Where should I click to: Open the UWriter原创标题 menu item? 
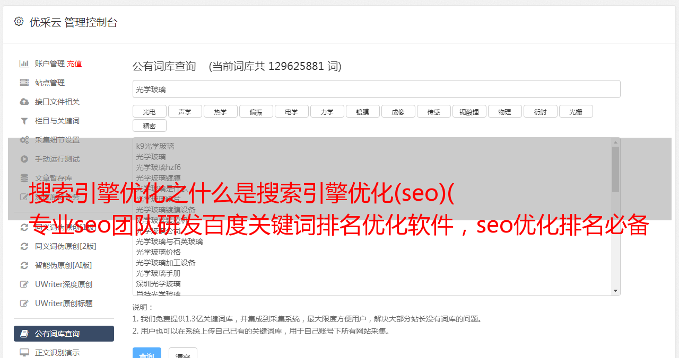(64, 303)
